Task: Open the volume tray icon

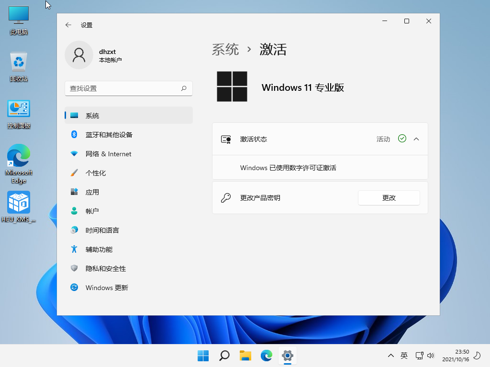Action: click(x=431, y=356)
